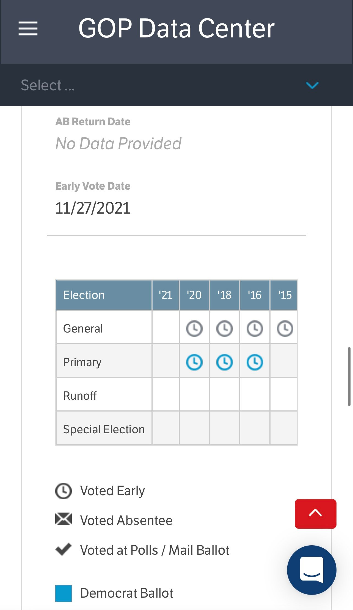Click the blue 2016 Primary clock icon
This screenshot has height=610, width=353.
[255, 362]
